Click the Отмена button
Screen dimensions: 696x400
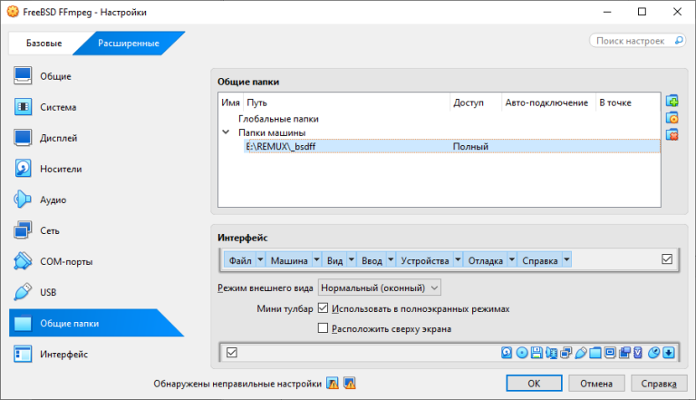(x=596, y=383)
